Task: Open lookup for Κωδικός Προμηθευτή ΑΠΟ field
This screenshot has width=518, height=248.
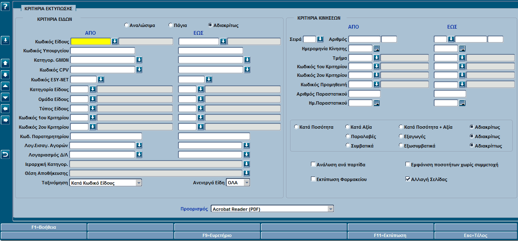Action: click(x=376, y=85)
